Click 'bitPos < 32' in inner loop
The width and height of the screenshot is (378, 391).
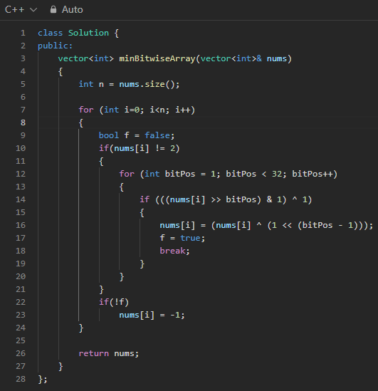[253, 174]
